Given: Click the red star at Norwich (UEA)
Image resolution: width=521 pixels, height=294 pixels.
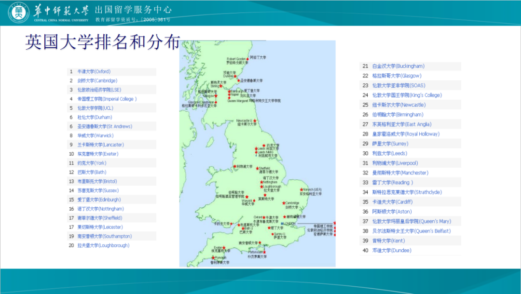Looking at the screenshot, I should click(301, 189).
